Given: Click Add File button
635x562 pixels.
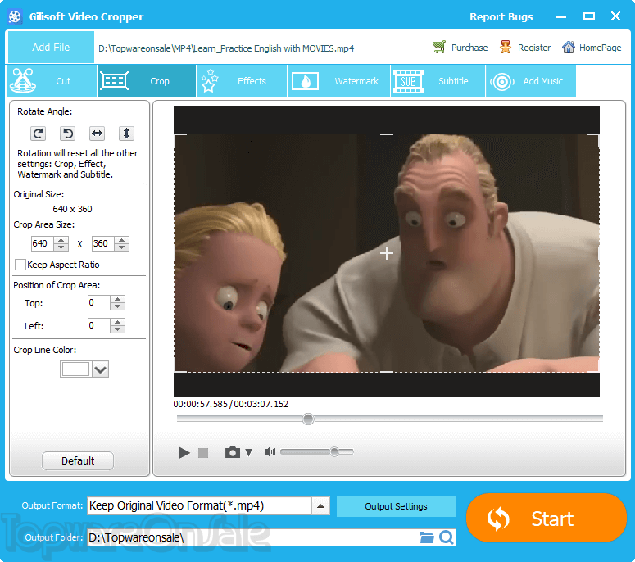Looking at the screenshot, I should pos(51,47).
